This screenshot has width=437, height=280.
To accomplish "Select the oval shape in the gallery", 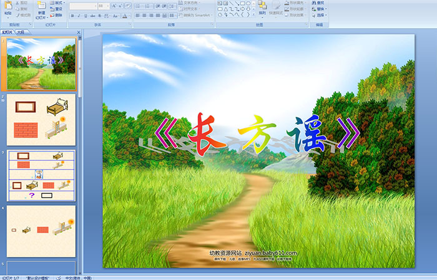I will pyautogui.click(x=248, y=3).
